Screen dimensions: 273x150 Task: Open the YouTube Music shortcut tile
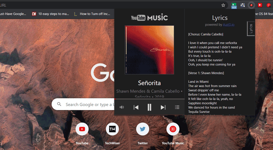click(173, 129)
